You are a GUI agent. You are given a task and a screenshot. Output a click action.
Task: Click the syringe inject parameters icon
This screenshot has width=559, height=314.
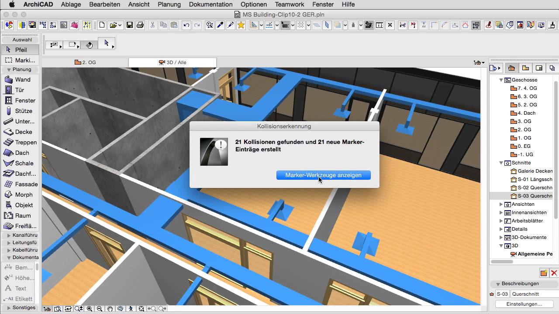pos(231,25)
